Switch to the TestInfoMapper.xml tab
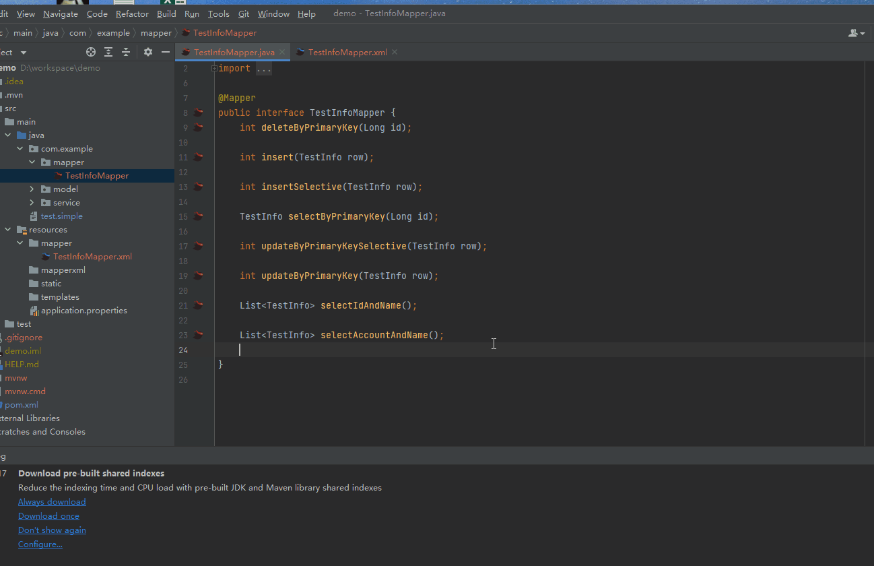Screen dimensions: 874x566 pyautogui.click(x=347, y=51)
